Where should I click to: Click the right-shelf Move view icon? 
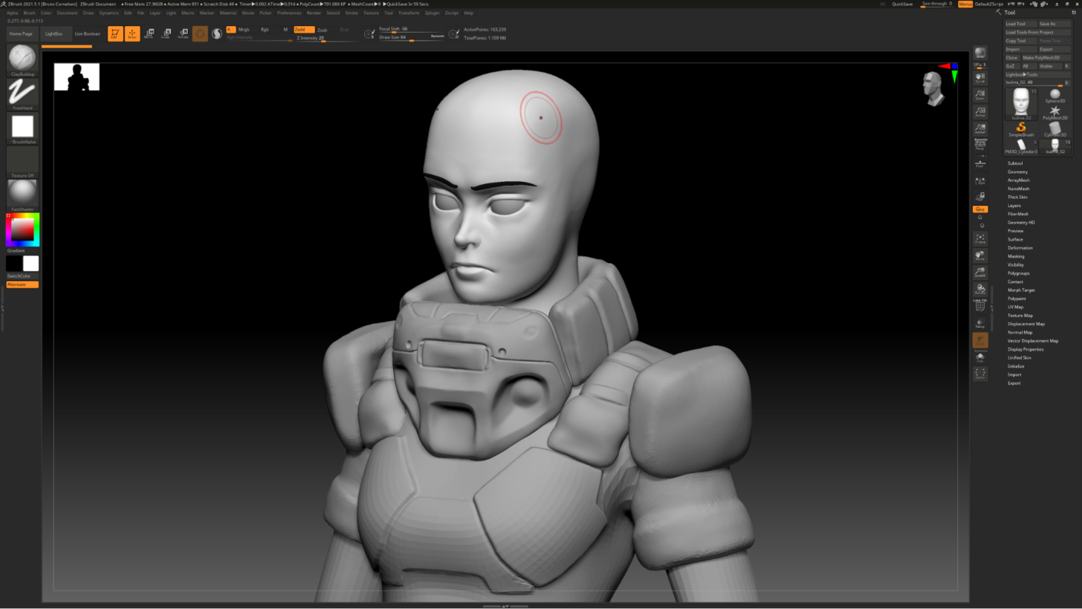[x=980, y=255]
